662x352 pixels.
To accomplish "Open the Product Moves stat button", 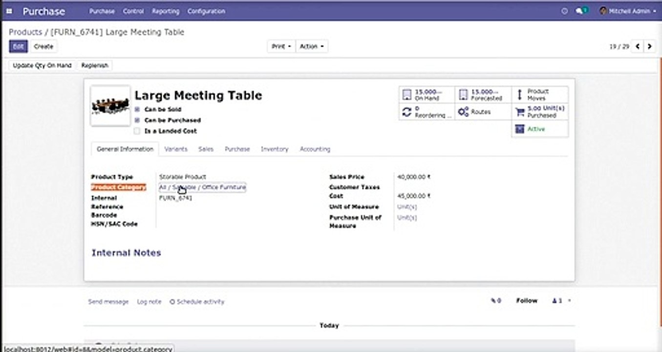I will pos(540,95).
